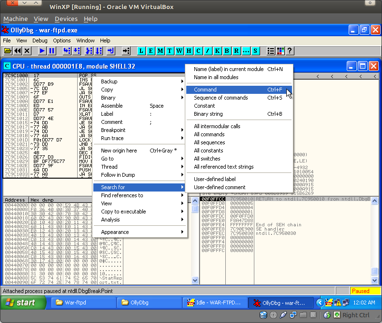
Task: Expand the Run trace submenu
Action: [x=139, y=138]
